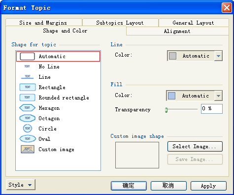
Task: Click the 'Oval' list entry text
Action: [x=44, y=139]
